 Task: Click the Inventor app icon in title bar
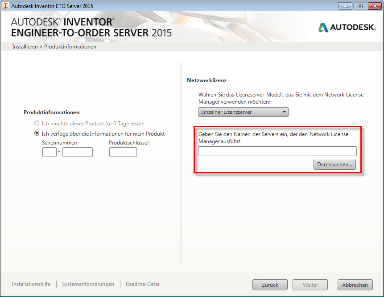pos(5,6)
